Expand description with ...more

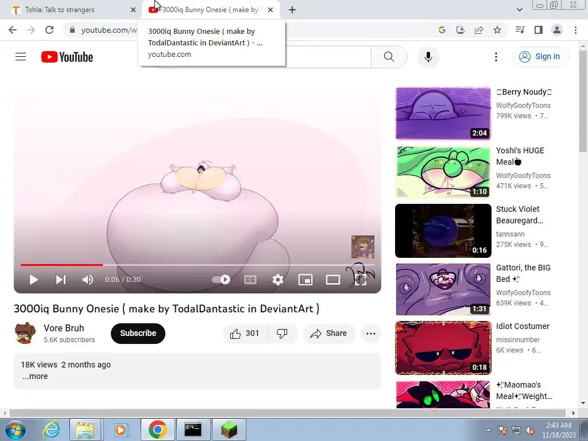tap(35, 376)
